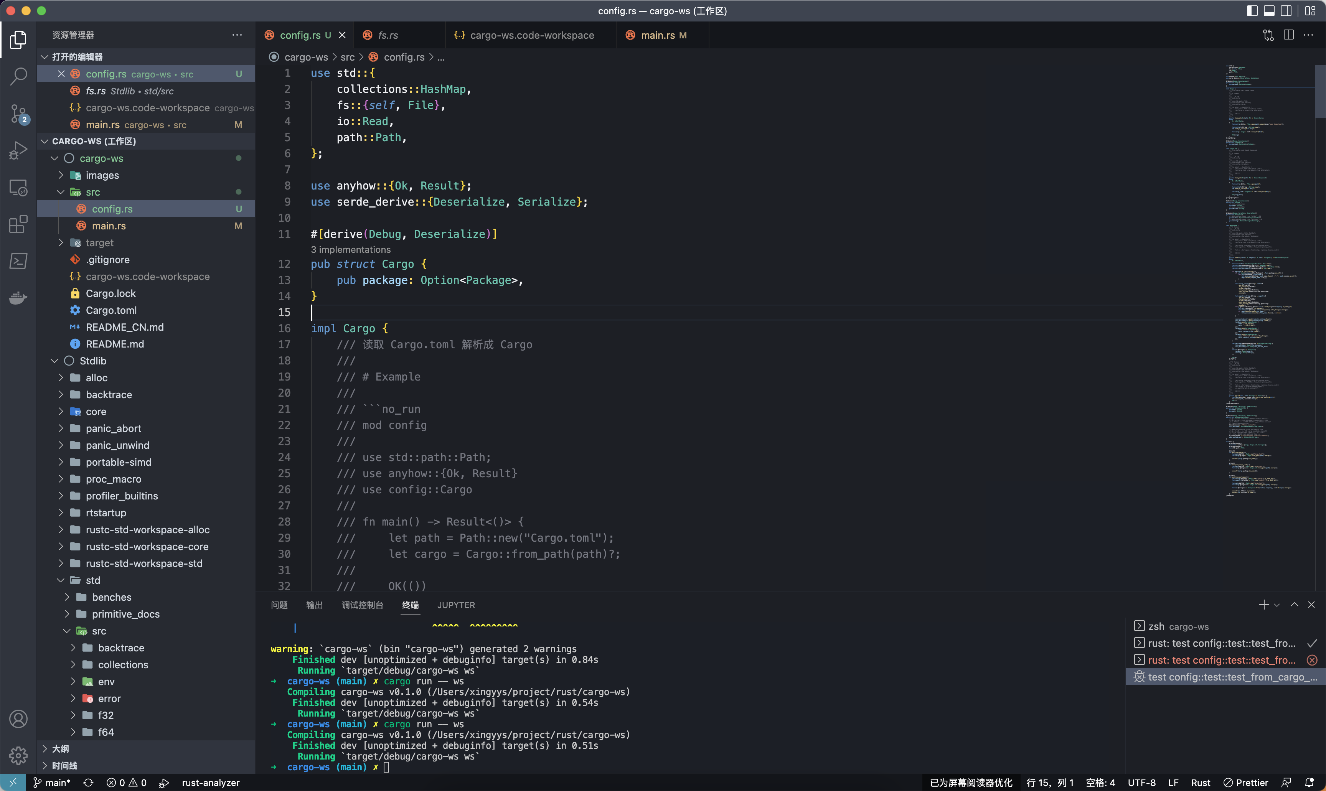Open Run and Debug view
Image resolution: width=1326 pixels, height=791 pixels.
(x=18, y=150)
